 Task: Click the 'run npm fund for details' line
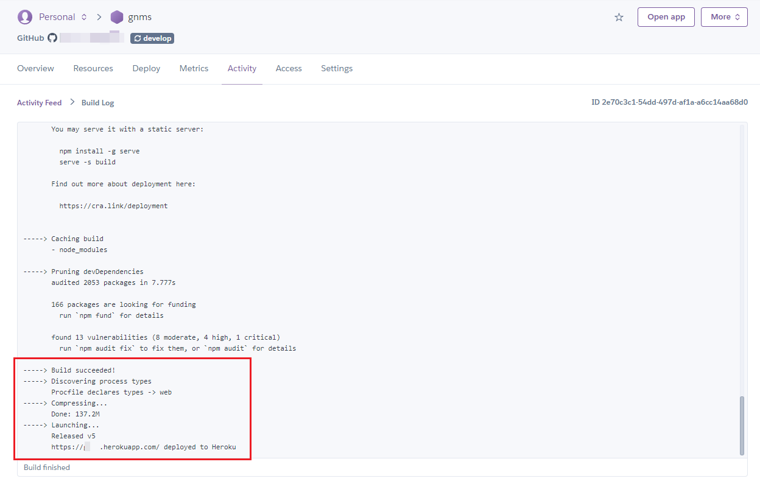111,315
